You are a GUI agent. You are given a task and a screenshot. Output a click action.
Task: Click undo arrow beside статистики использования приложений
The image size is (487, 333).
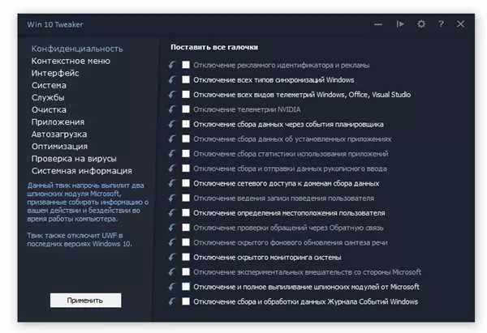(172, 153)
